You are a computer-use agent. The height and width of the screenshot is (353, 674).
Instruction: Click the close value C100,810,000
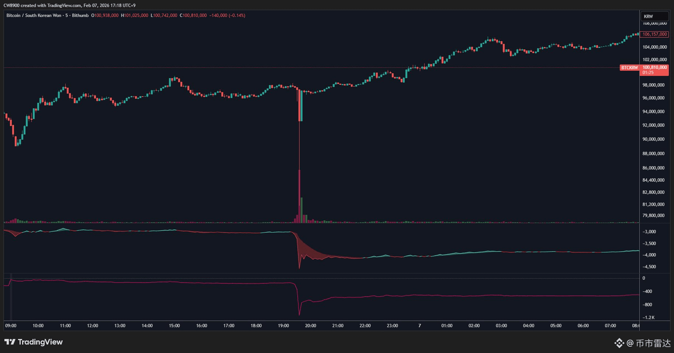pos(193,15)
